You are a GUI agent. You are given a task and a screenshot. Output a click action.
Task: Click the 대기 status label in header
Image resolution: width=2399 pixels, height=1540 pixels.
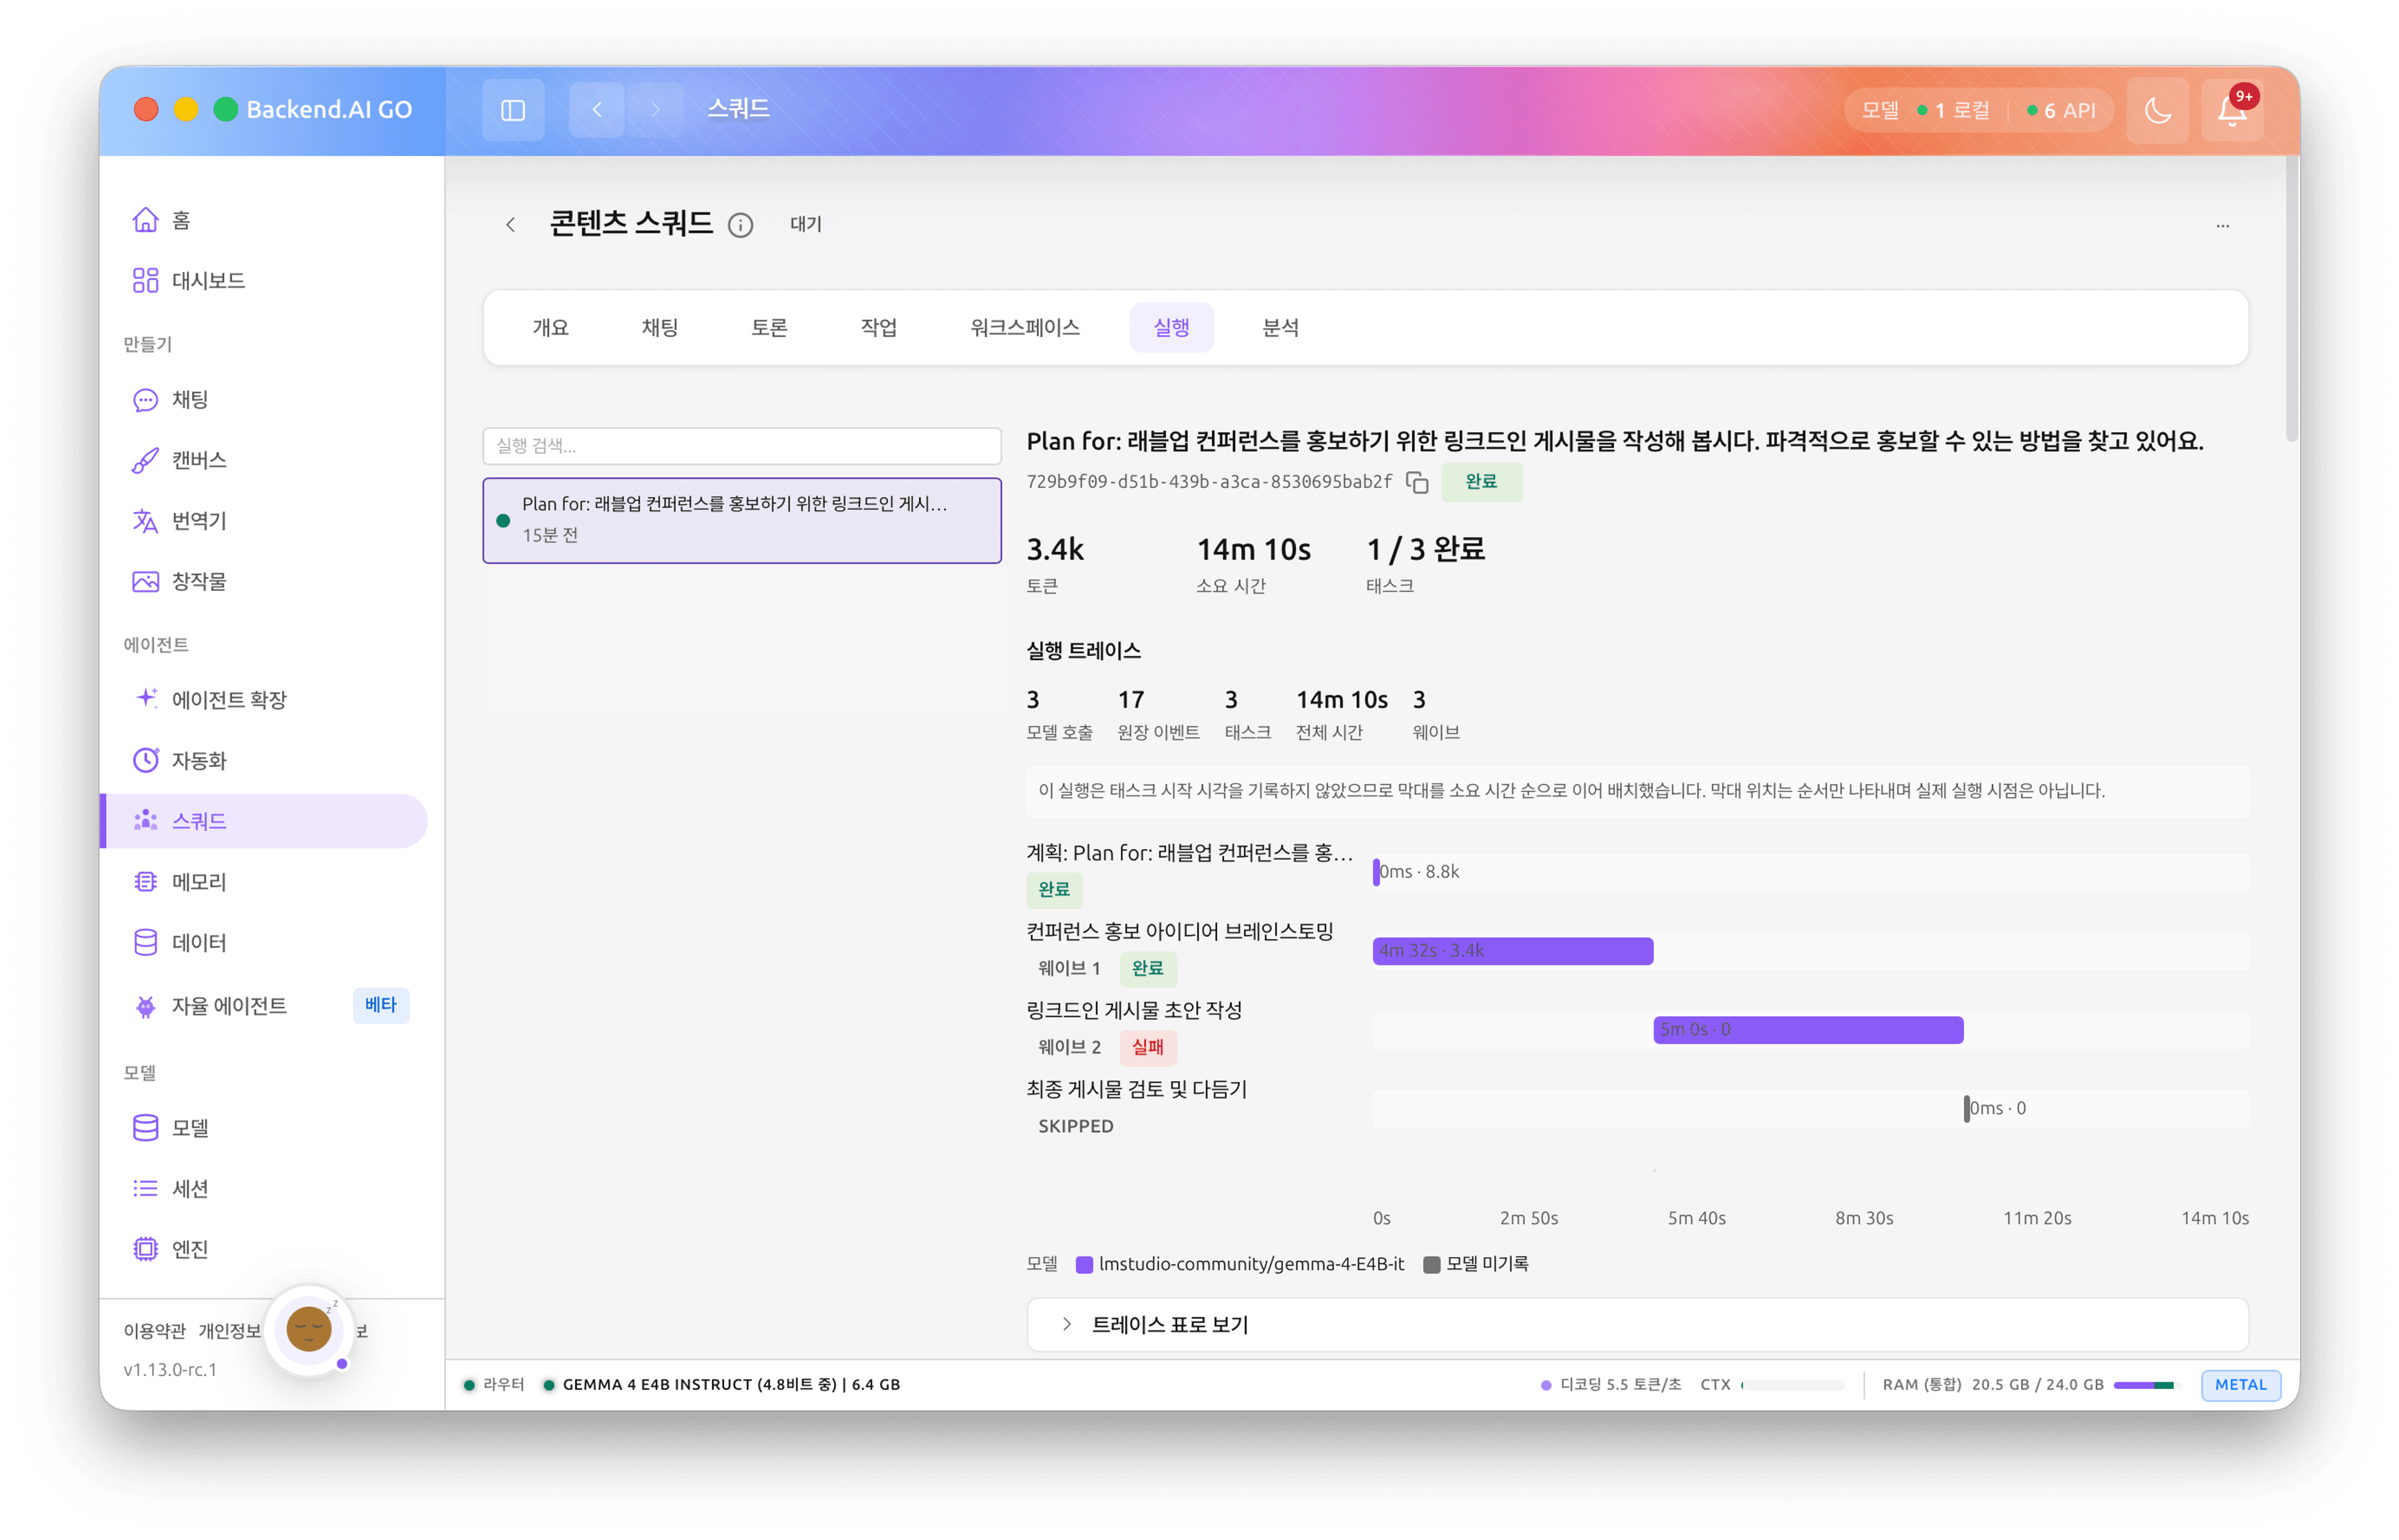[806, 225]
